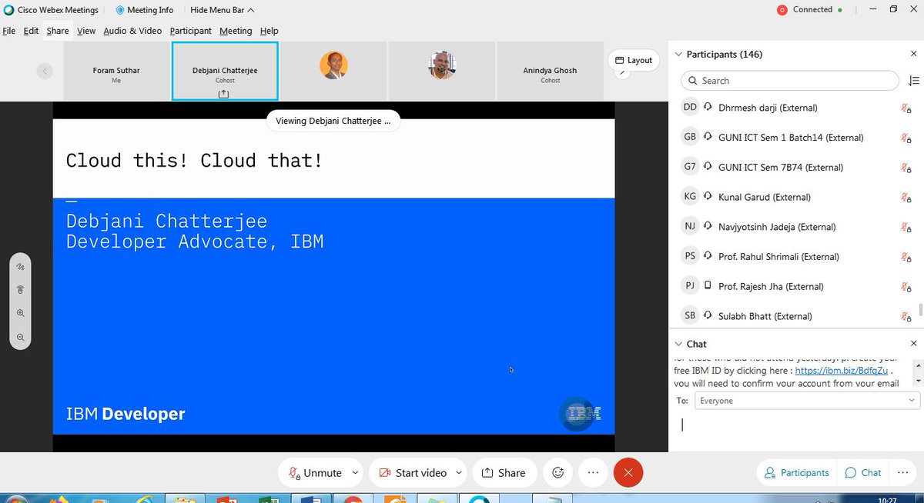
Task: Click the participant Search field
Action: coord(790,81)
